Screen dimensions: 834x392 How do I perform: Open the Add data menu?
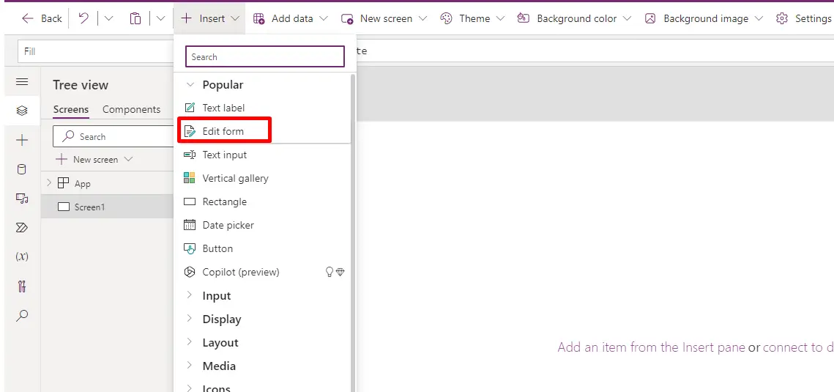pyautogui.click(x=291, y=18)
